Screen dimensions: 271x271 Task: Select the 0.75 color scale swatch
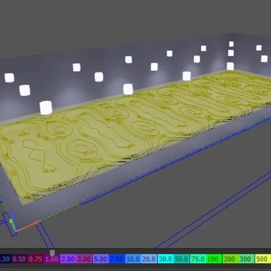[x=35, y=259]
